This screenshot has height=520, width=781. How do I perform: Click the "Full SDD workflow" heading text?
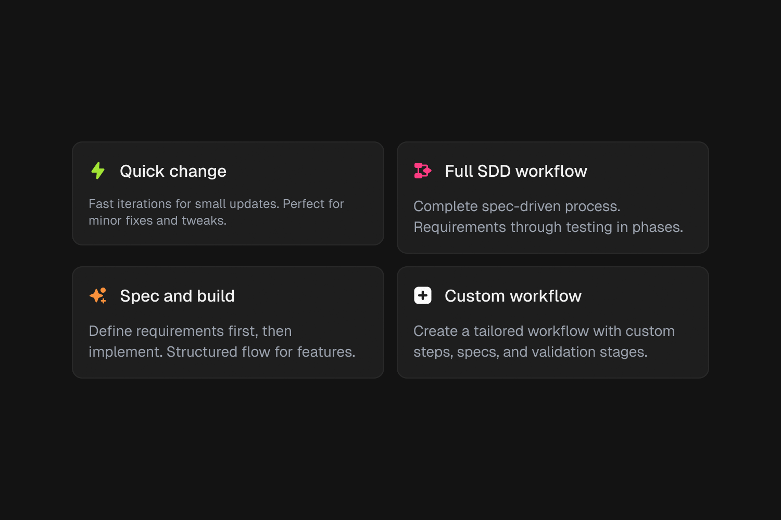[516, 171]
